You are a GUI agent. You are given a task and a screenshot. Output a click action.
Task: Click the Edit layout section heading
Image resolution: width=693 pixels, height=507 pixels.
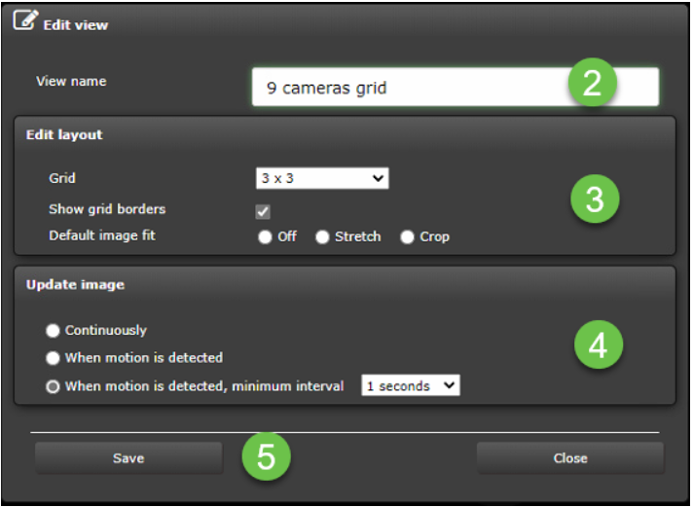(x=64, y=135)
